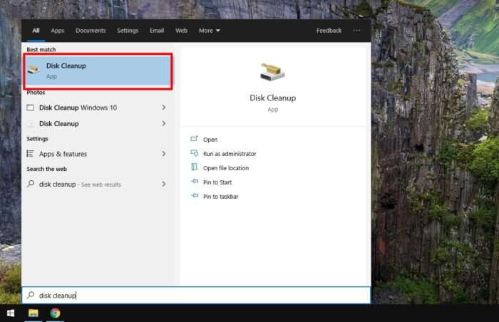Click the Open file location icon
The image size is (499, 322).
click(x=194, y=167)
